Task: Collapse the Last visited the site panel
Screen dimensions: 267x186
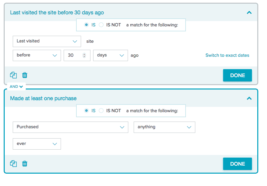Action: click(249, 13)
